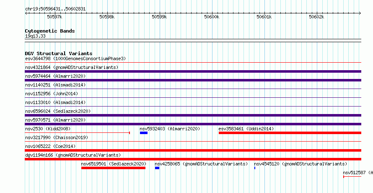Open variant label esv3583461 (Uddin2014)
Image resolution: width=373 pixels, height=193 pixels.
pos(246,129)
